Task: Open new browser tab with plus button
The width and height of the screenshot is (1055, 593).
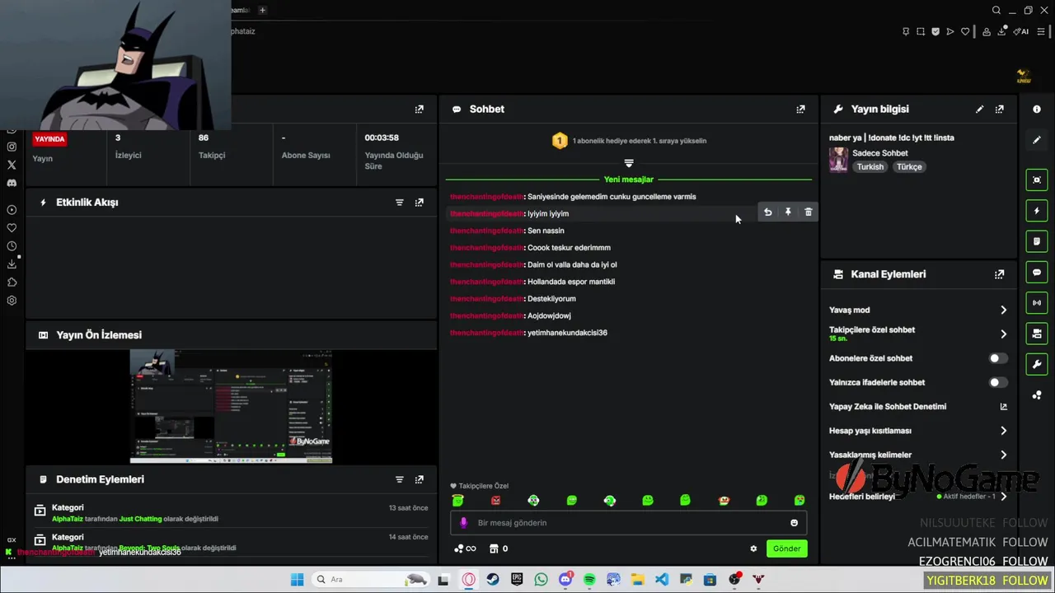Action: 262,10
